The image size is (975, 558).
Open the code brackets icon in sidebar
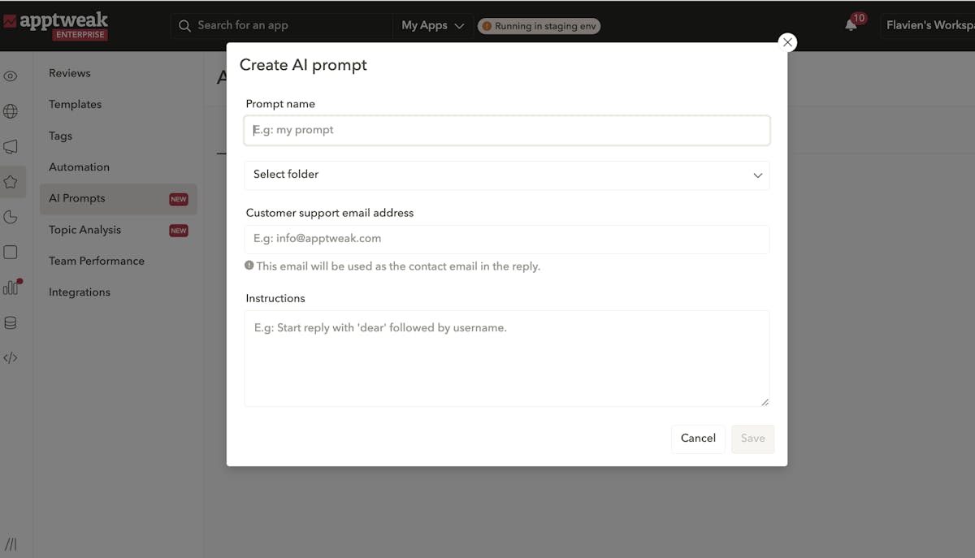coord(11,357)
